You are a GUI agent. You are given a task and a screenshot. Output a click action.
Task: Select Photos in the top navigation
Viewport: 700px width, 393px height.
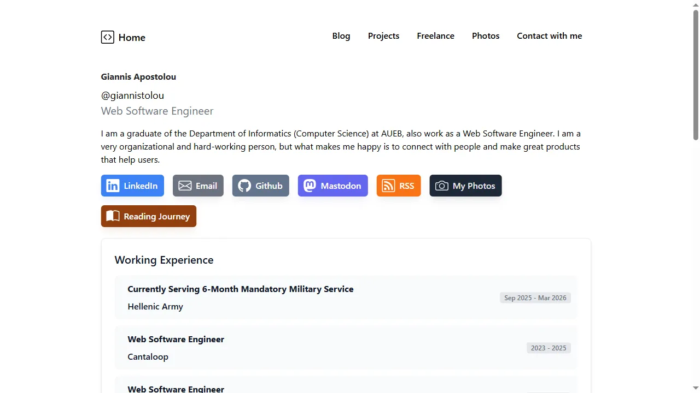[x=486, y=36]
